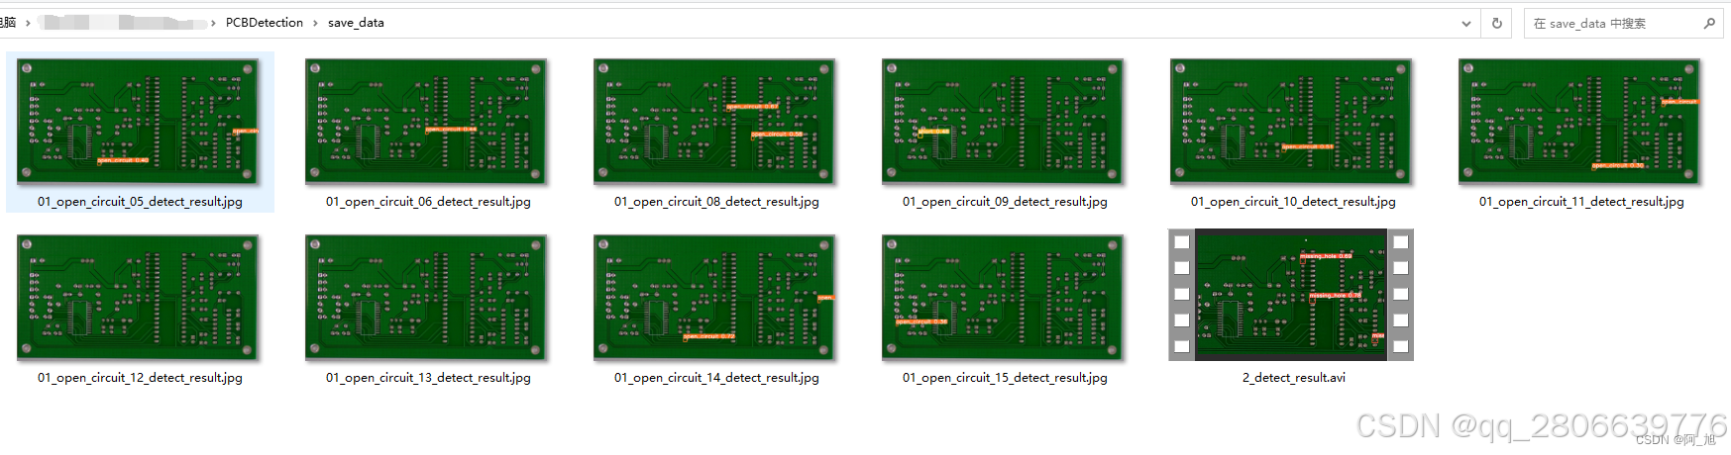Open the 01_open_circuit_05_detect_result.jpg thumbnail
The height and width of the screenshot is (455, 1731).
click(x=139, y=122)
